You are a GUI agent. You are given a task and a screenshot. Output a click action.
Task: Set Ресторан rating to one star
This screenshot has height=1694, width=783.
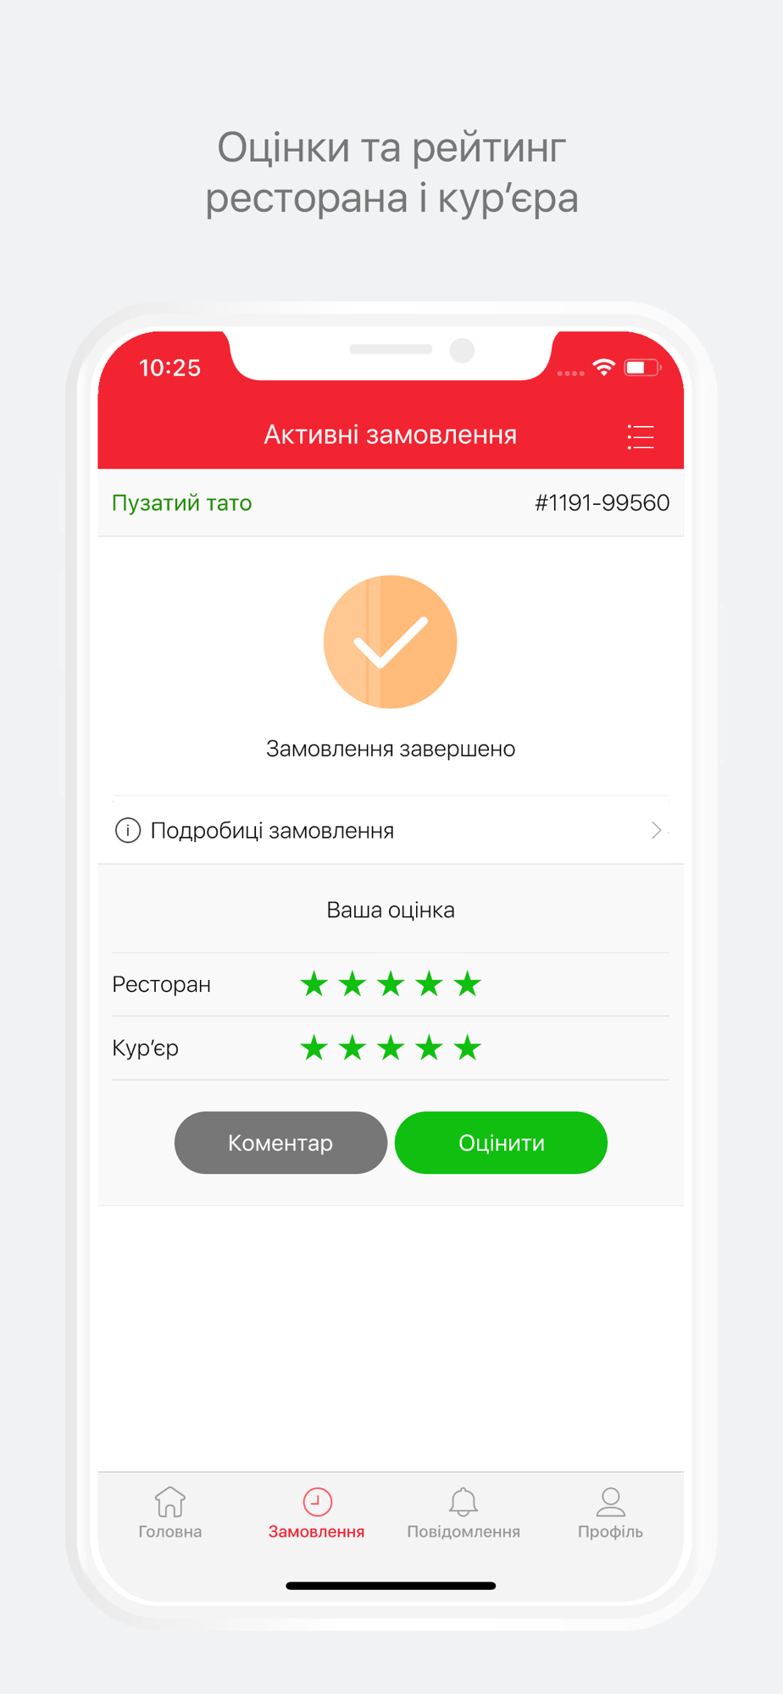(314, 984)
